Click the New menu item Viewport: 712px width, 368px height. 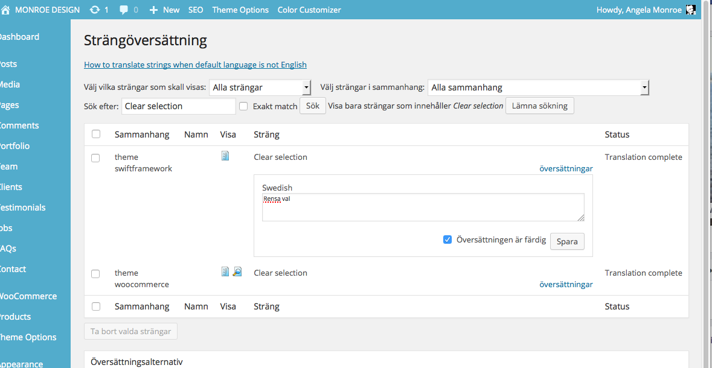coord(171,10)
